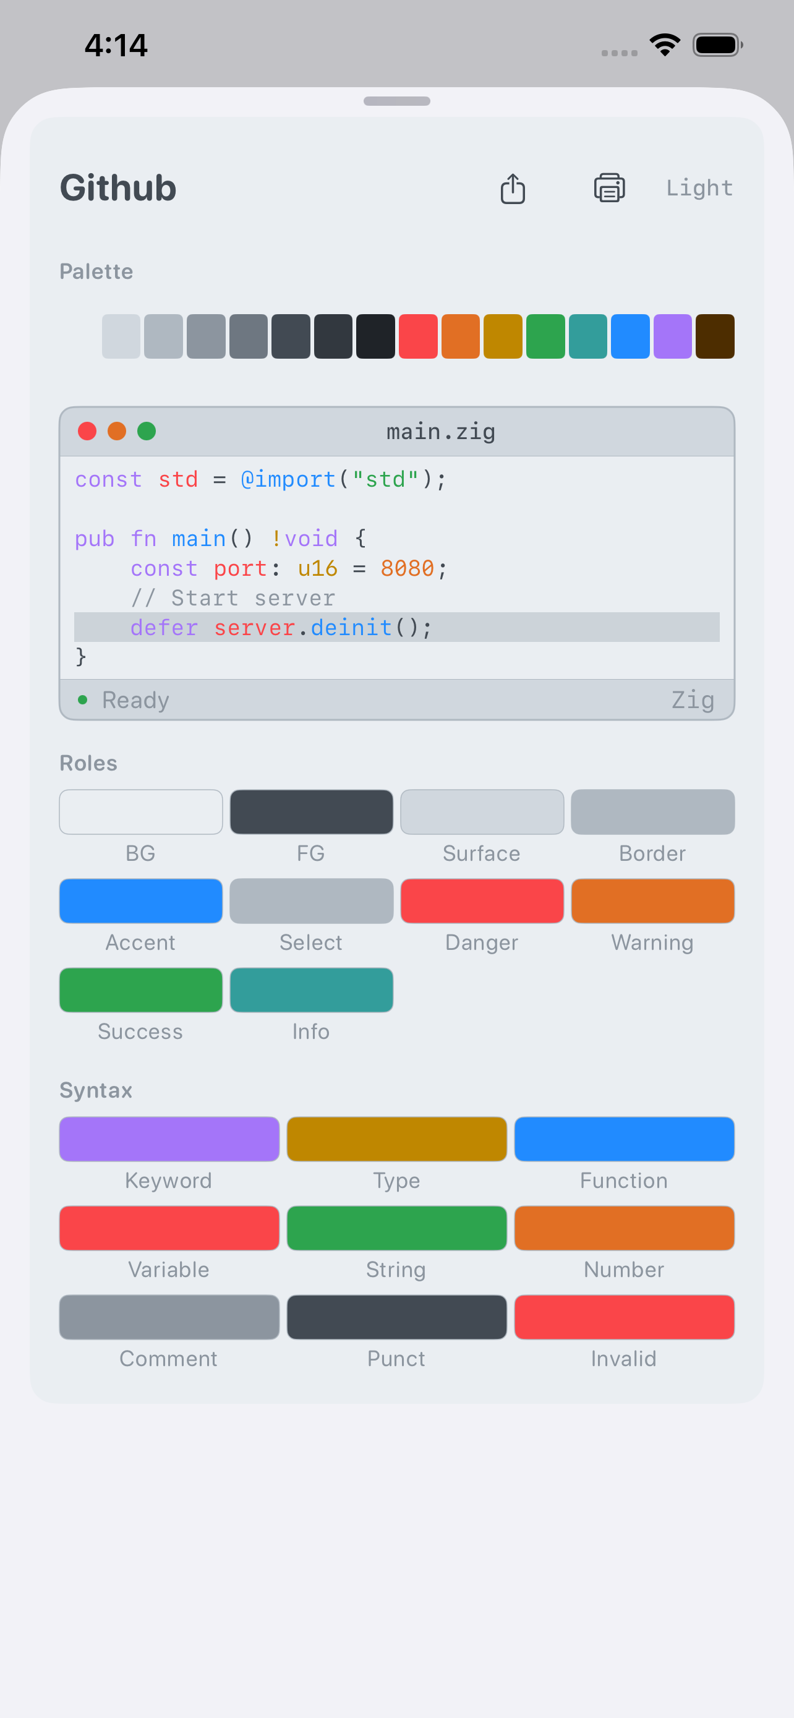Select the near-black palette swatch
Screen dimensions: 794x1718
[375, 337]
